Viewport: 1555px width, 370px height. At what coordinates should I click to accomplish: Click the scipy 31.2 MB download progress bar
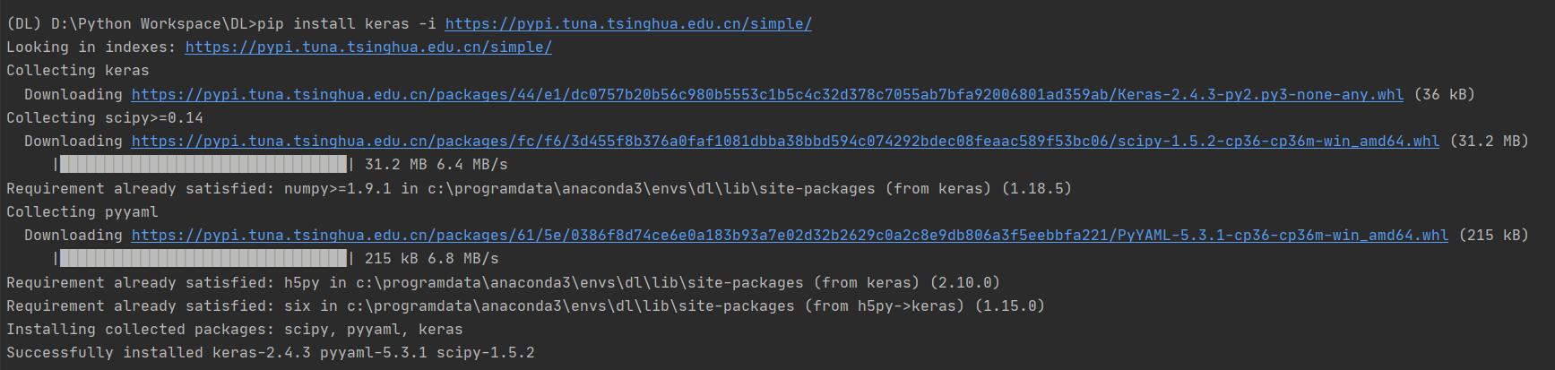point(203,165)
